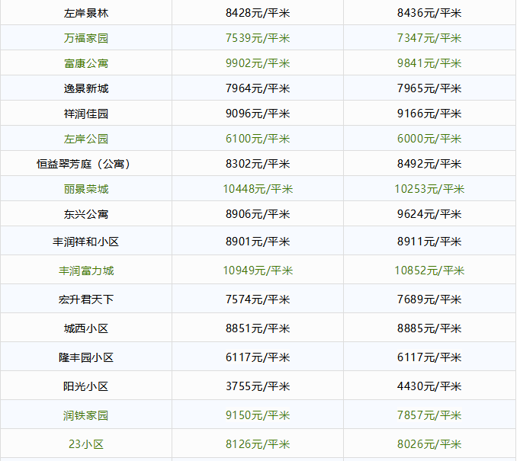Click the 润铁家园 name cell
Screen dimensions: 520x461
point(86,415)
